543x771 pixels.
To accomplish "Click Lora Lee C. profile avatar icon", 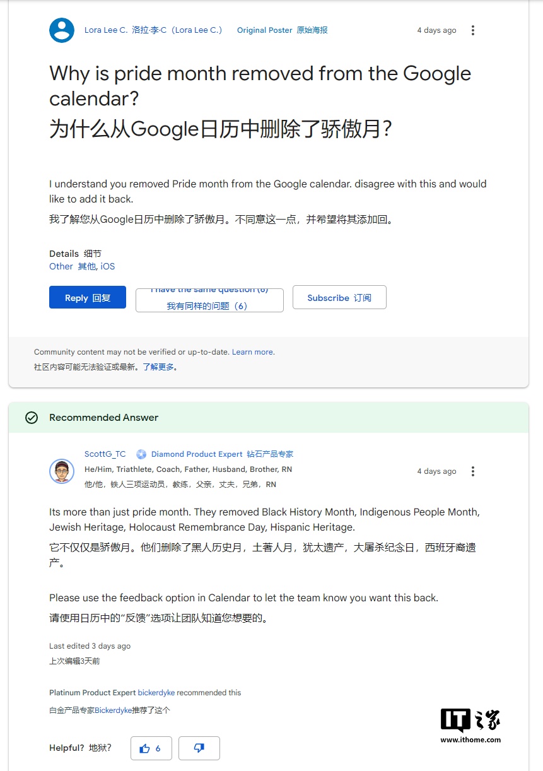I will click(x=62, y=30).
